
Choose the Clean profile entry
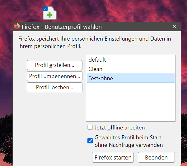coord(95,69)
